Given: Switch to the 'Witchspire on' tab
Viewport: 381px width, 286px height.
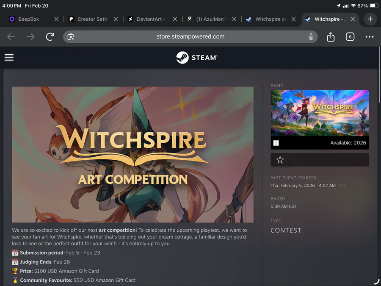Looking at the screenshot, I should 271,19.
